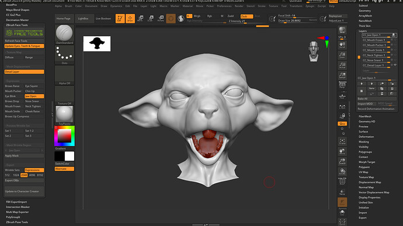Expand the Displacement Map subpalette
403x226 pixels.
coord(370,182)
